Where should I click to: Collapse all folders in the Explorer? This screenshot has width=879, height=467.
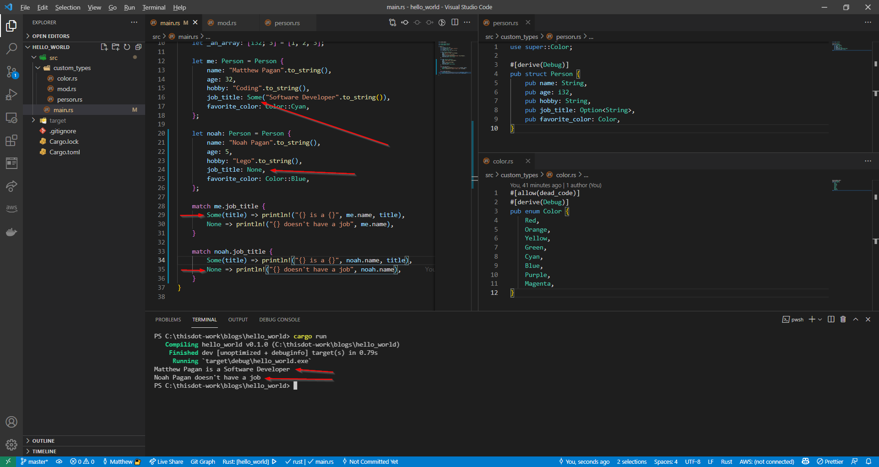point(138,47)
